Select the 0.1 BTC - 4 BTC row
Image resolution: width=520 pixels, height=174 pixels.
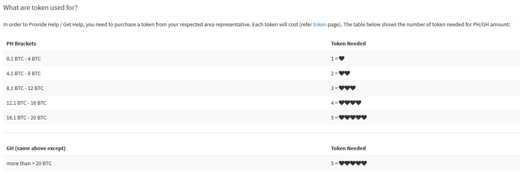[262, 59]
